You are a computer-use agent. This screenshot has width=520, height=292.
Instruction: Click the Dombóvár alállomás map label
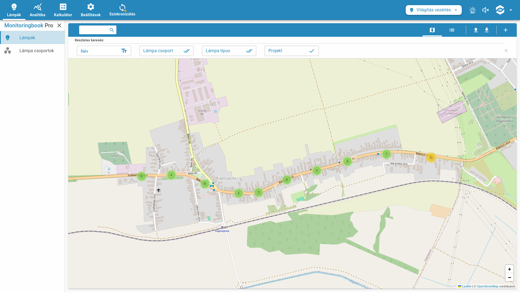(452, 112)
